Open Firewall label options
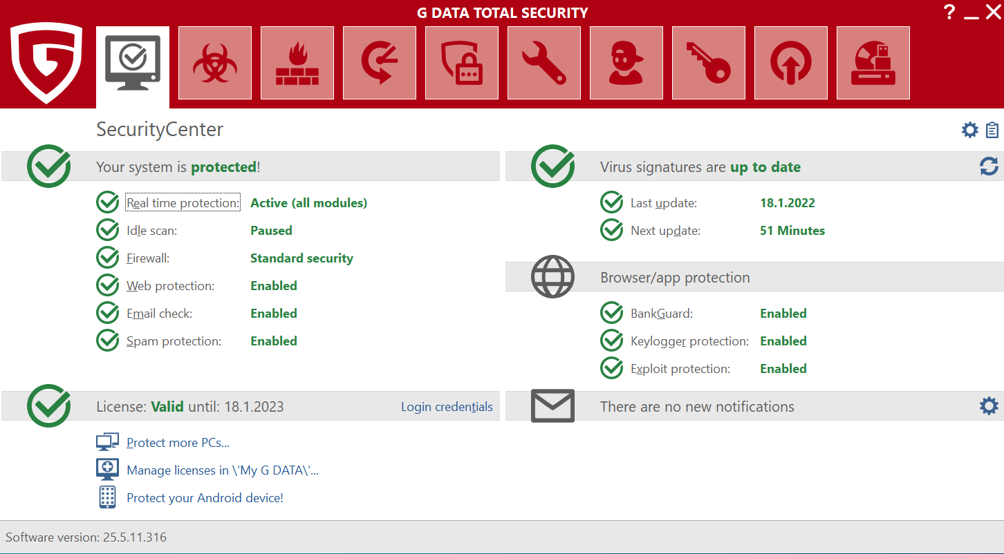Viewport: 1004px width, 554px height. 148,258
